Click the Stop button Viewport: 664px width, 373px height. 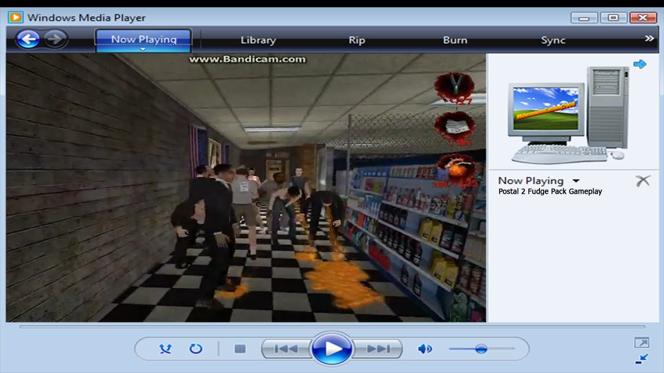[240, 349]
